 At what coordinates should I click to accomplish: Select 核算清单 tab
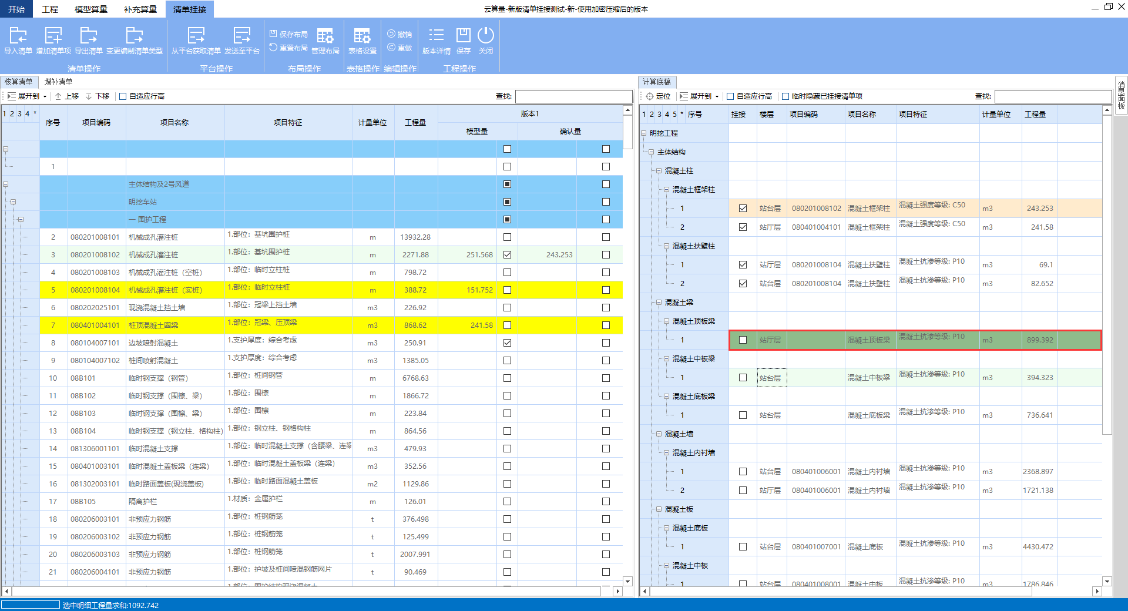point(19,82)
